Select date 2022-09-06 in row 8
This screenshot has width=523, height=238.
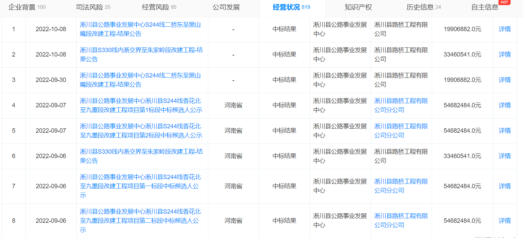click(51, 221)
